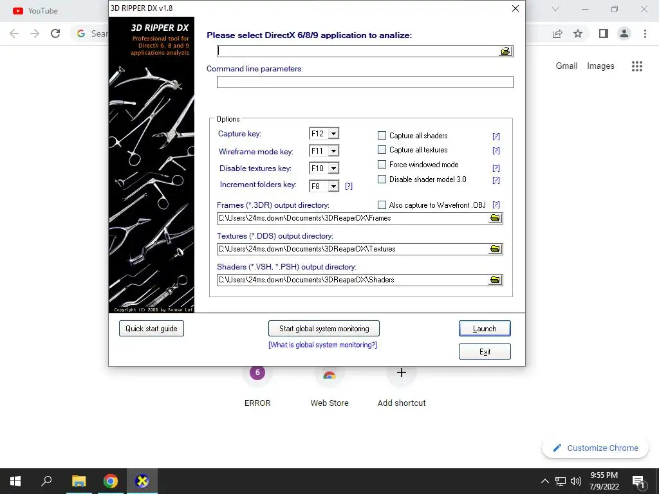Open volume control tray icon
The image size is (659, 494).
click(x=576, y=481)
